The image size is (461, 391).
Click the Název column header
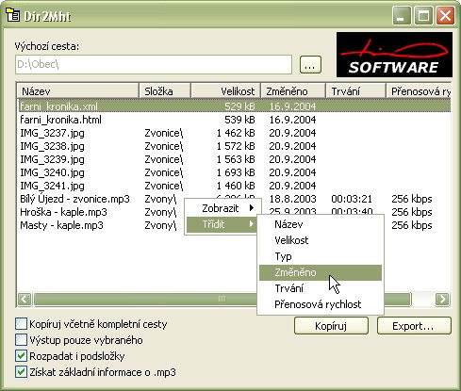point(78,91)
